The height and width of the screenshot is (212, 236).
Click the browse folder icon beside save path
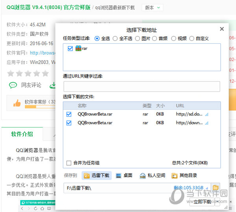coord(215,188)
